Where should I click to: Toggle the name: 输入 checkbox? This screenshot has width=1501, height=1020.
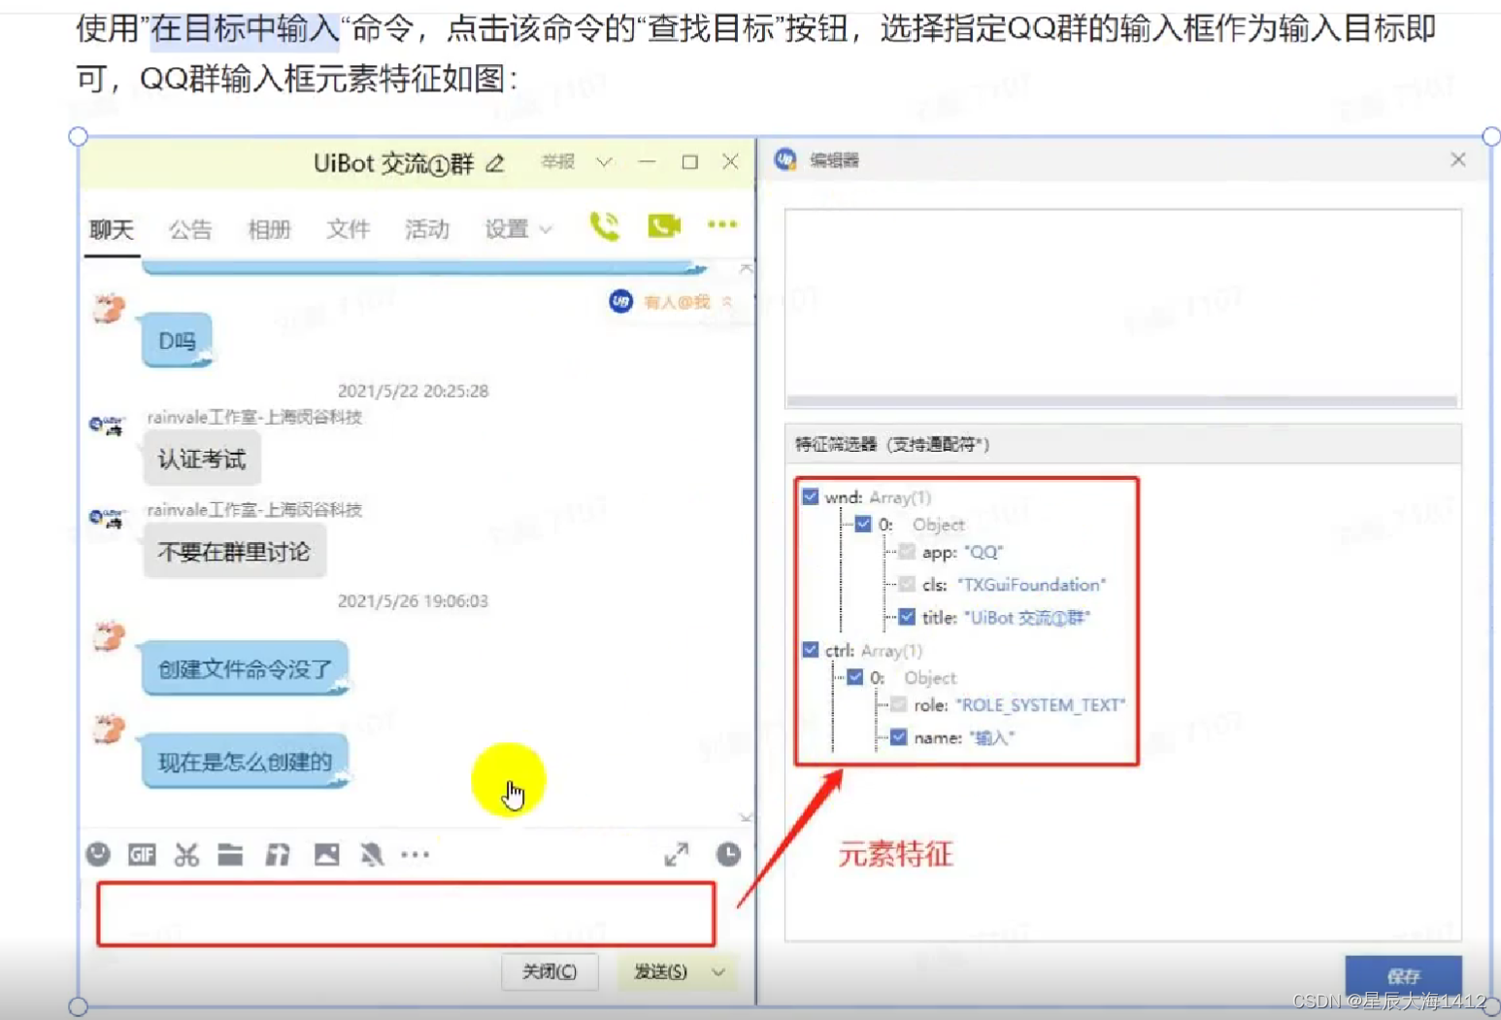899,737
